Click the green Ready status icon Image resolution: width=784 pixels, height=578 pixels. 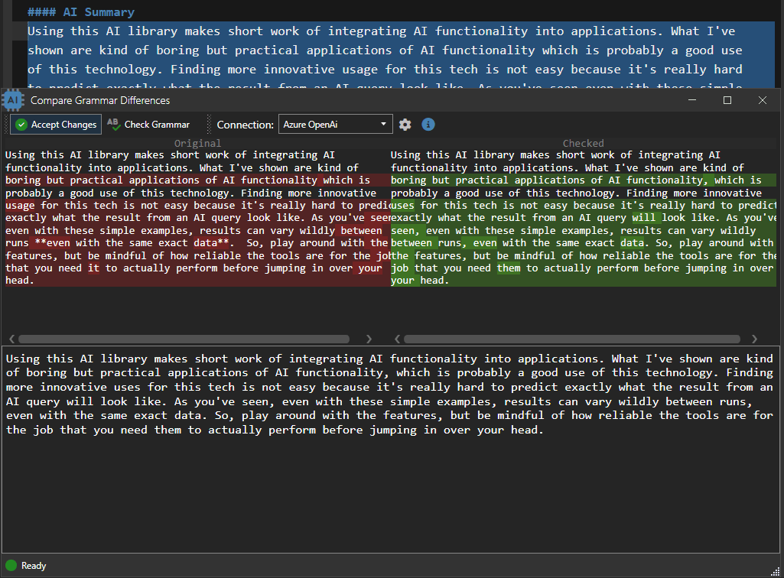coord(11,566)
